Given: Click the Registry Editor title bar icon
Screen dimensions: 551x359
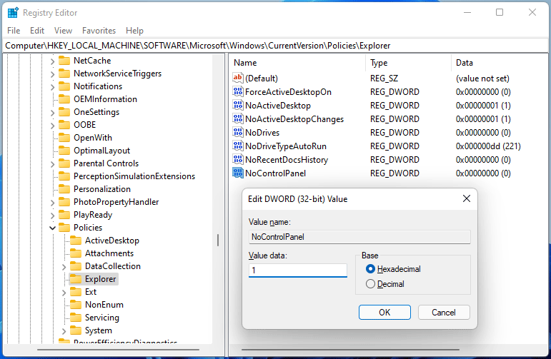Looking at the screenshot, I should click(13, 12).
